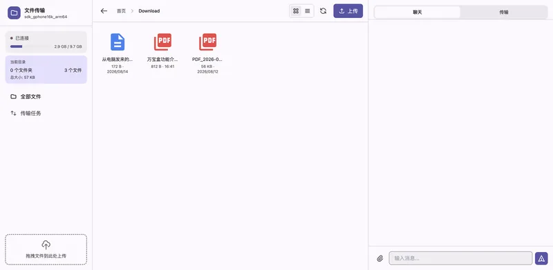Select the blue document file 从电脑发来的

118,42
